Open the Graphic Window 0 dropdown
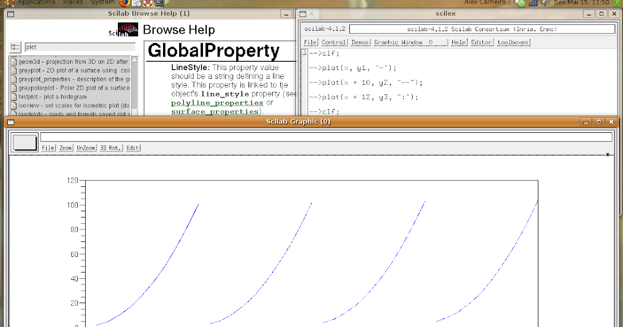This screenshot has height=327, width=623. (410, 42)
